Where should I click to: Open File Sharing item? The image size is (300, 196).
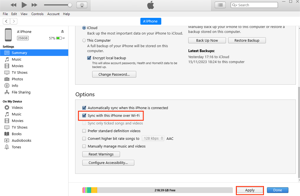coord(21,92)
